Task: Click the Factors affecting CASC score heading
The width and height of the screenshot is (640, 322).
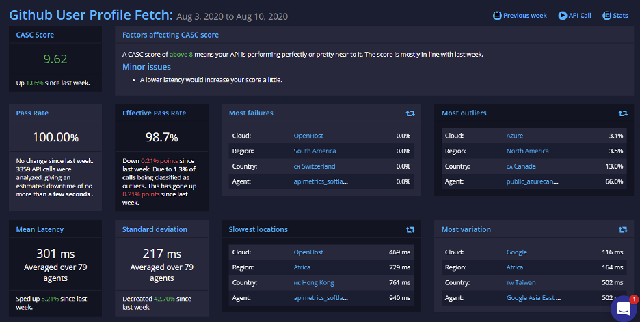Action: click(171, 35)
